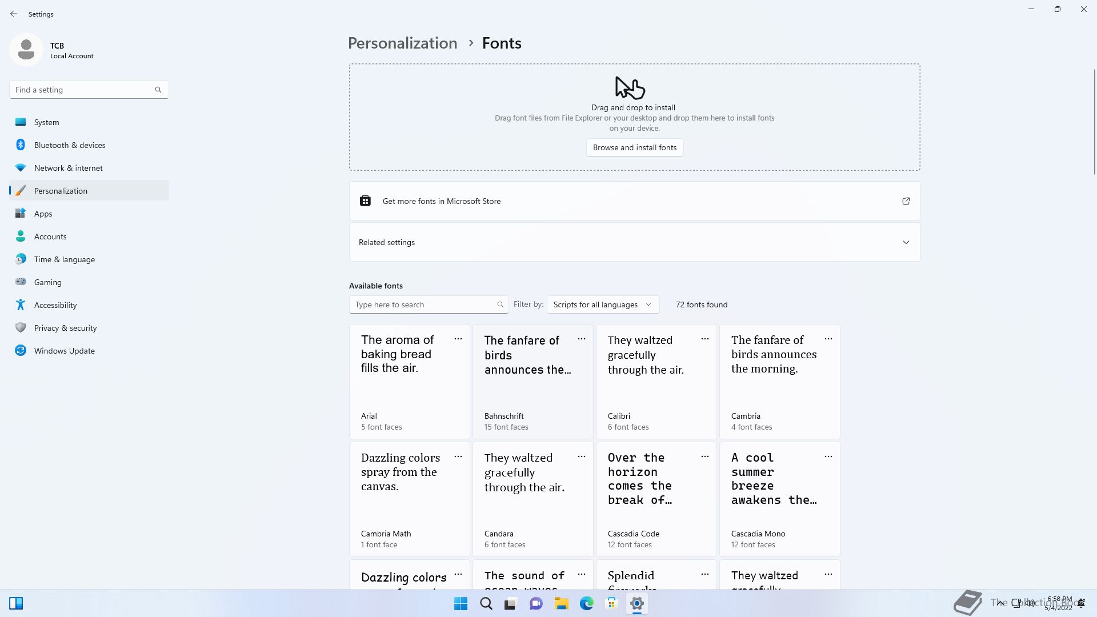Viewport: 1097px width, 617px height.
Task: Click the open-external icon for Microsoft Store
Action: pyautogui.click(x=906, y=201)
